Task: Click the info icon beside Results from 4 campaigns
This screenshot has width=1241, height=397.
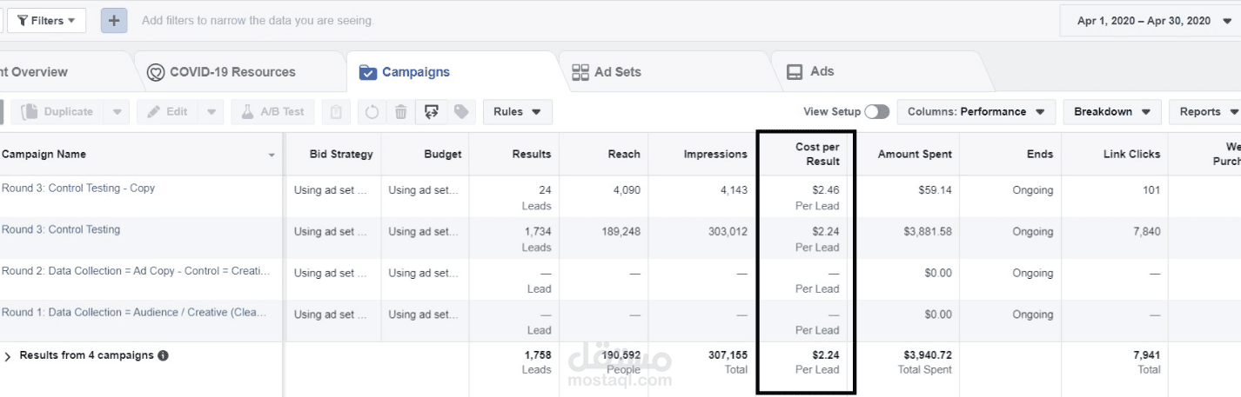Action: click(x=163, y=355)
